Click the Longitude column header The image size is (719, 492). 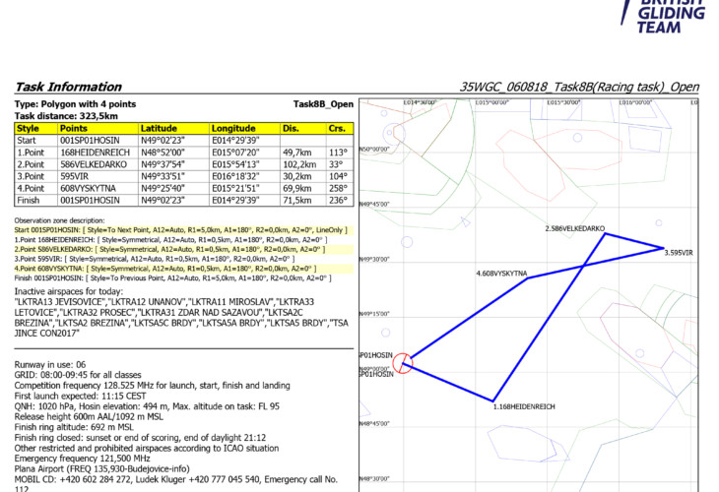pyautogui.click(x=233, y=128)
